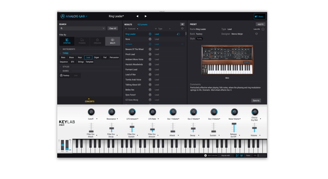The height and width of the screenshot is (179, 328).
Task: Select the Nova preset
Action: tap(128, 39)
